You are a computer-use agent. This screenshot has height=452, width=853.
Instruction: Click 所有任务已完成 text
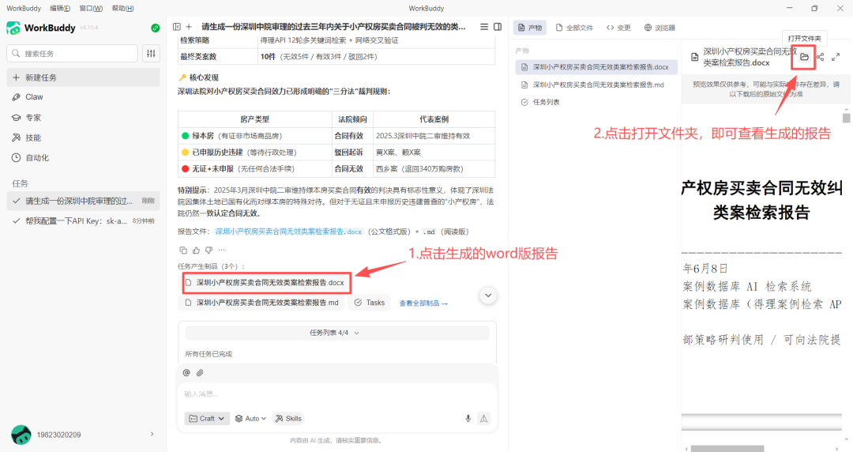point(209,354)
